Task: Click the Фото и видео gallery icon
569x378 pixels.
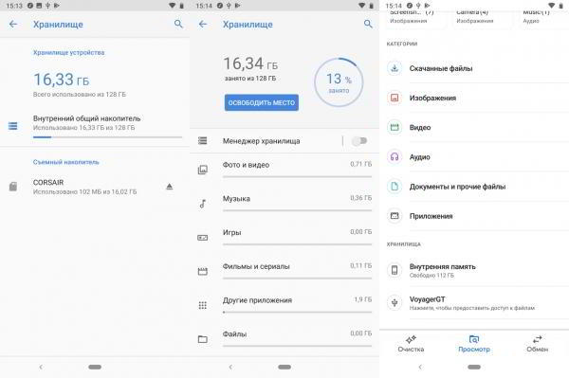Action: point(203,170)
